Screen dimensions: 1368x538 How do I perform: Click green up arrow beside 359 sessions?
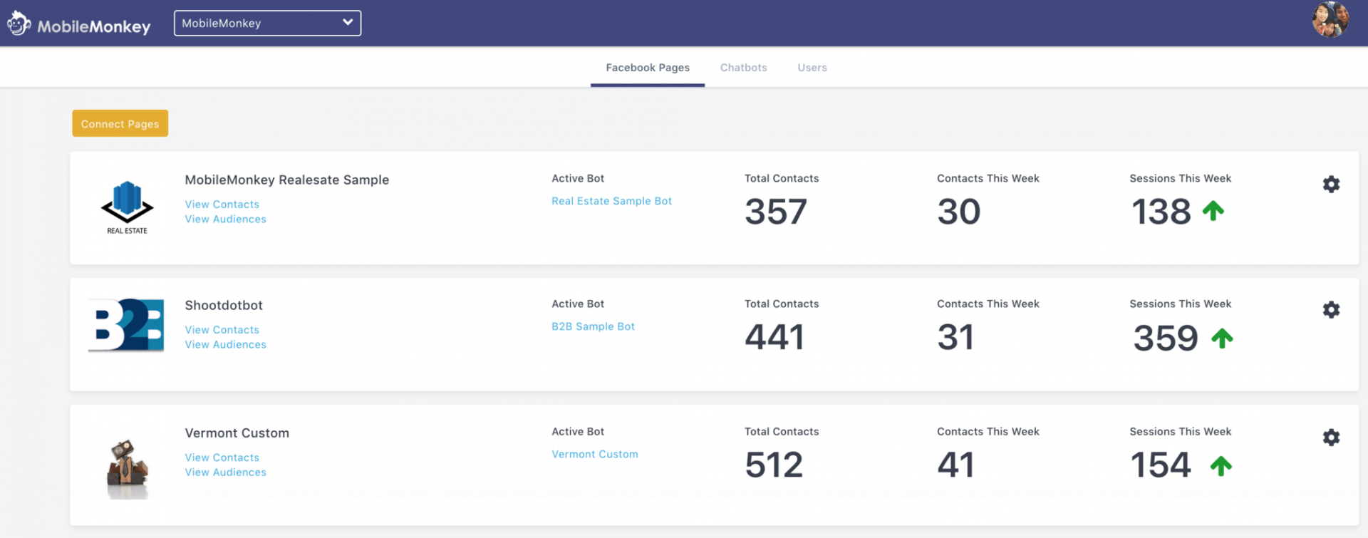coord(1222,338)
